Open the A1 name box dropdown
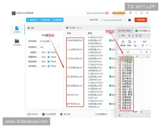161x128 pixels. click(x=139, y=52)
